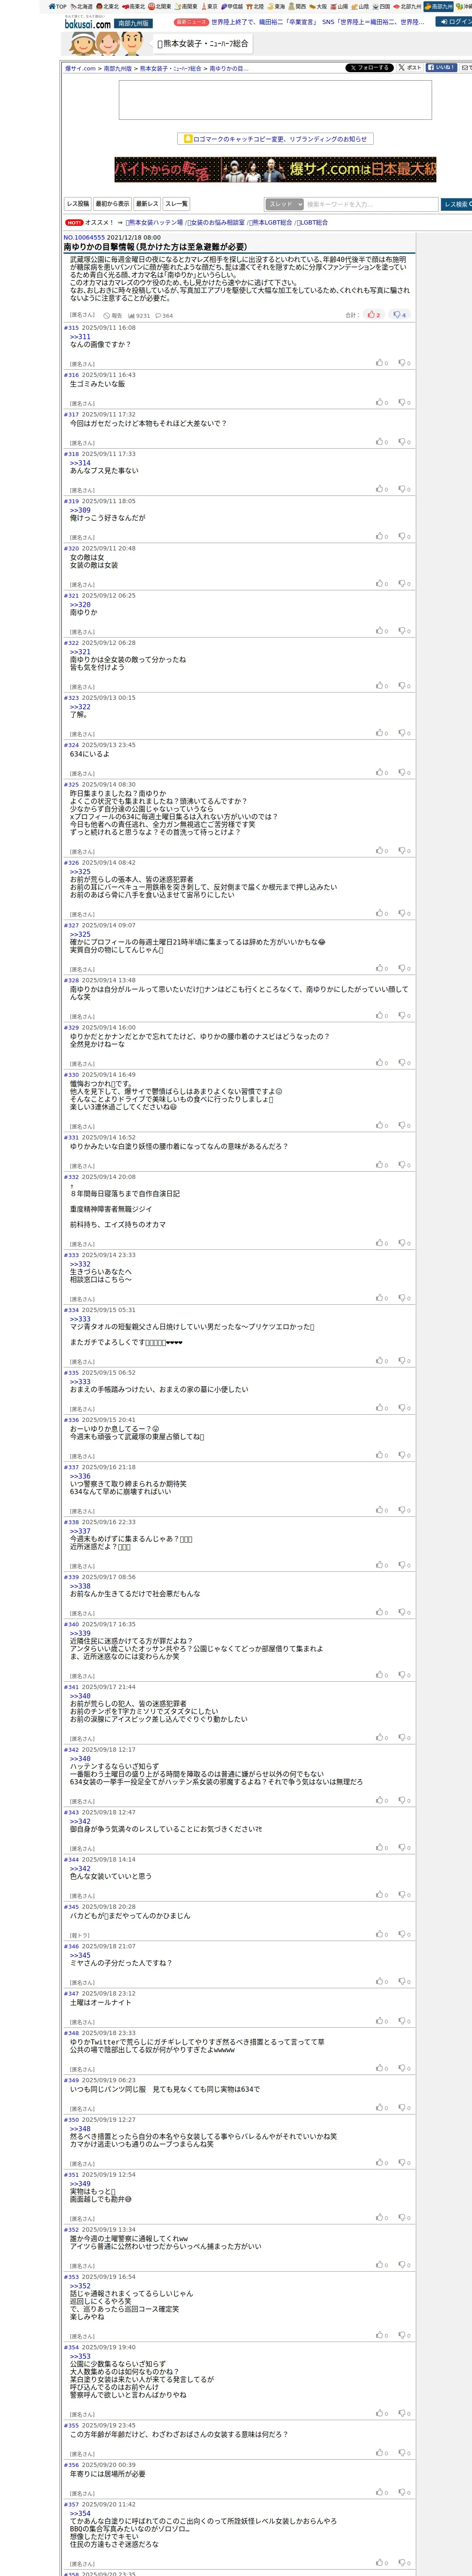Screen dimensions: 472x2576
Task: Open the スレ一覧 tab
Action: tap(176, 204)
